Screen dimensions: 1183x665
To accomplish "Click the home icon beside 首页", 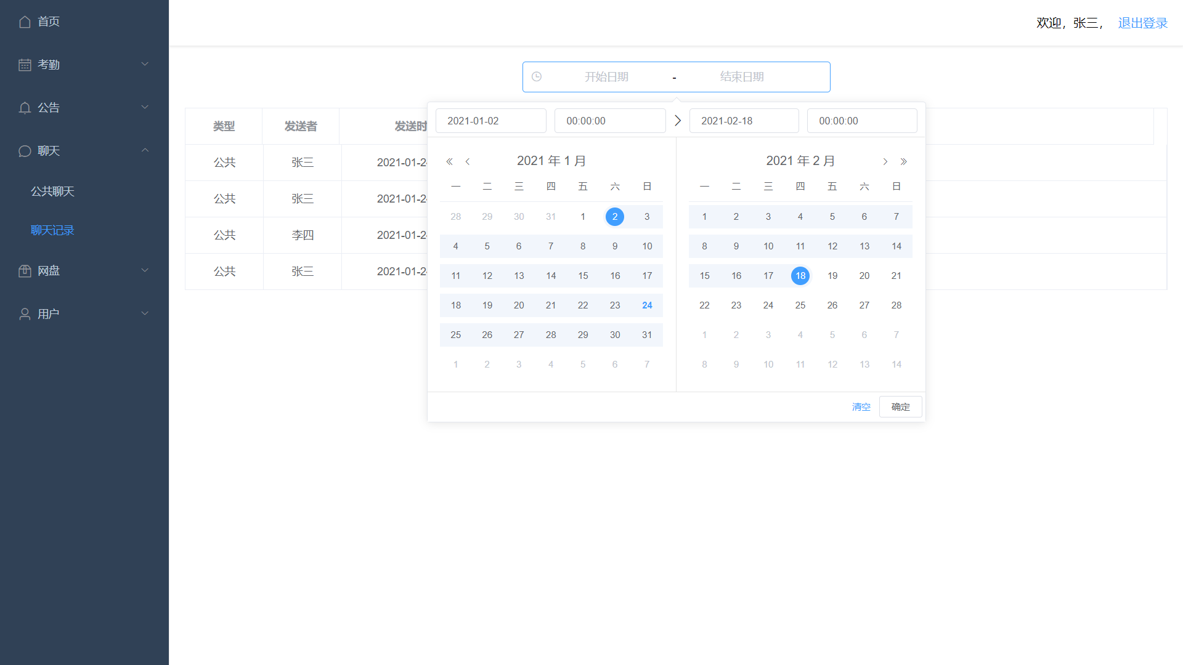I will pyautogui.click(x=25, y=22).
